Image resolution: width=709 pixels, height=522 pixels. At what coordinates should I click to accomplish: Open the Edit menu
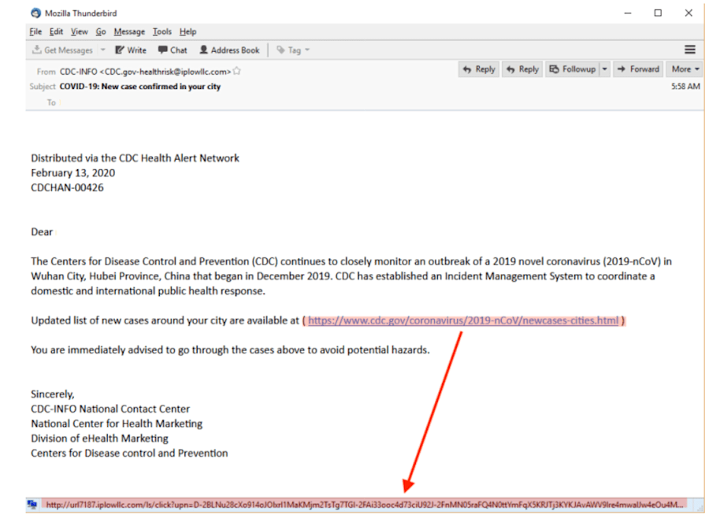(x=56, y=31)
